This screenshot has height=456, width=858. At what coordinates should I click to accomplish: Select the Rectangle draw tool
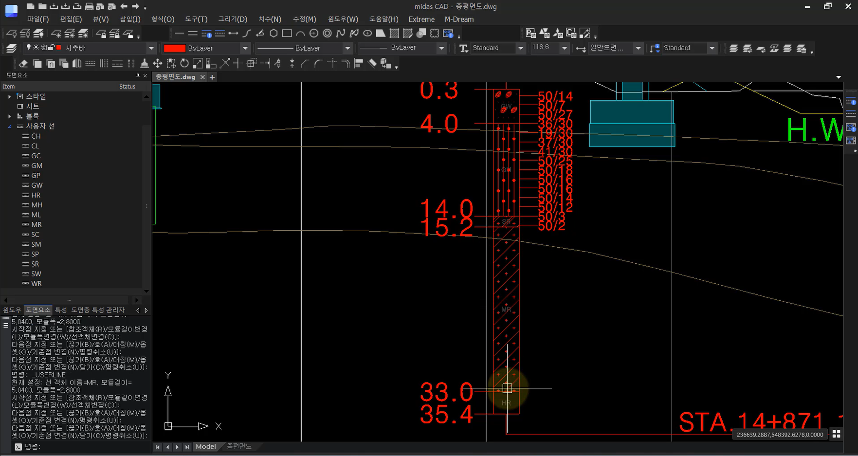[x=287, y=34]
